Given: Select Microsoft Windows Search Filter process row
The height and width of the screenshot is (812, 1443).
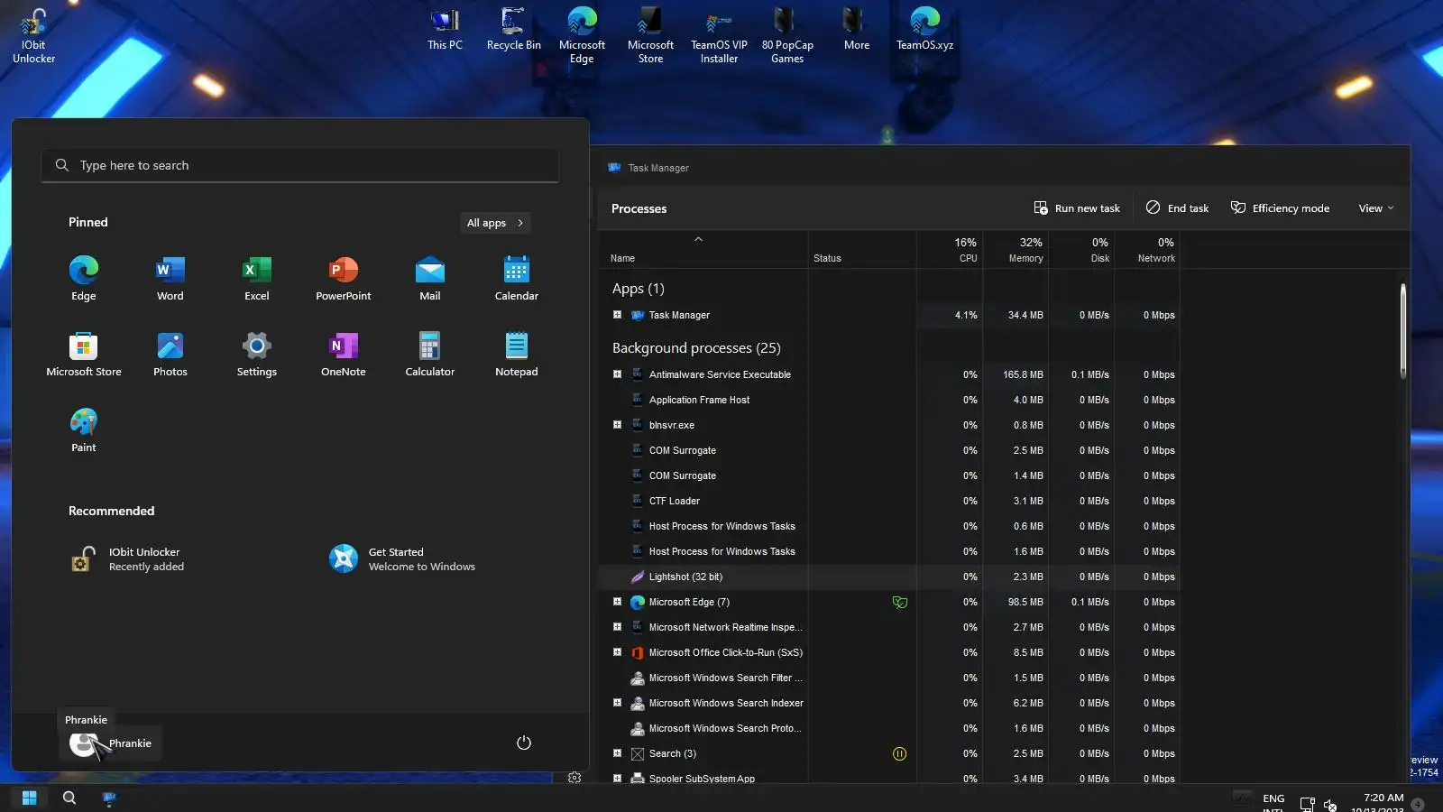Looking at the screenshot, I should tap(889, 678).
